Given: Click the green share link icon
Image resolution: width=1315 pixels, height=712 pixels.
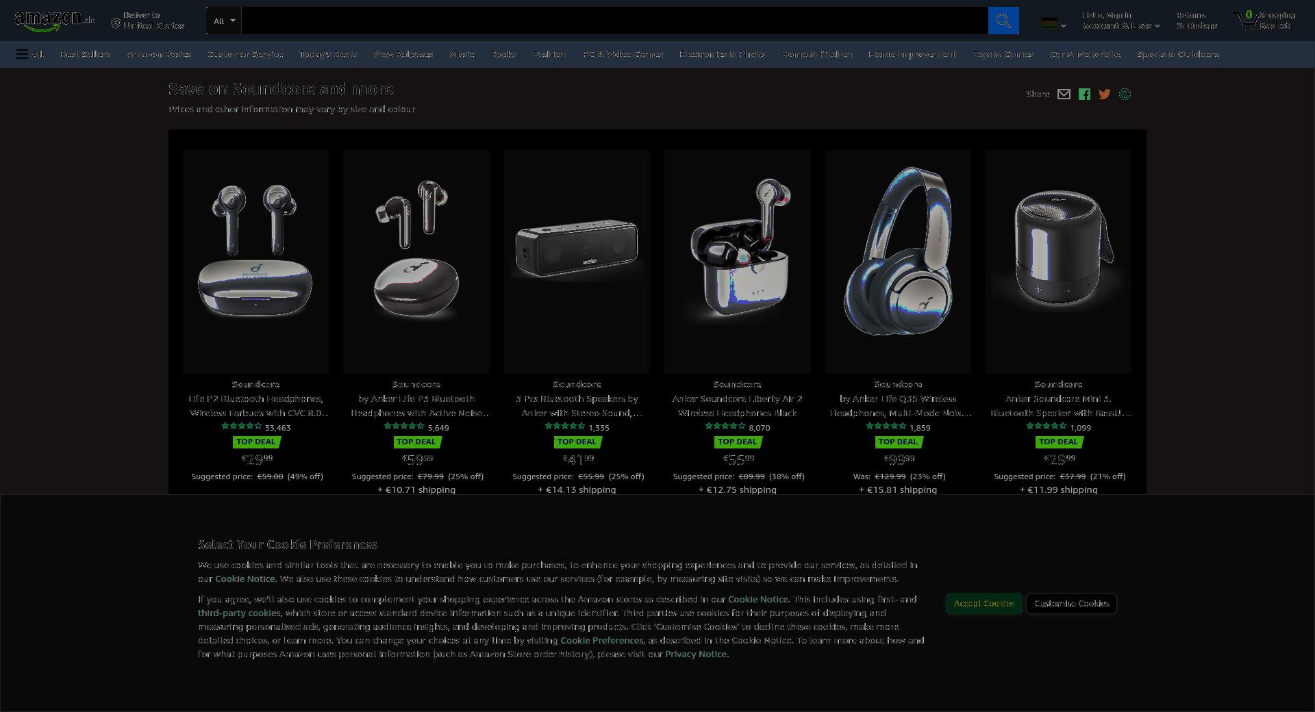Looking at the screenshot, I should (x=1125, y=94).
